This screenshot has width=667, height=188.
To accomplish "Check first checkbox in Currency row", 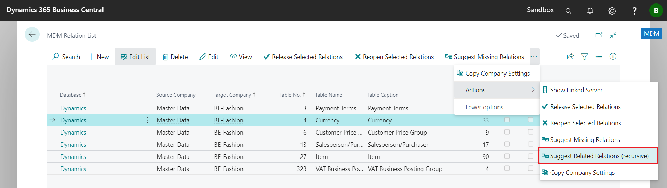I will pos(507,120).
